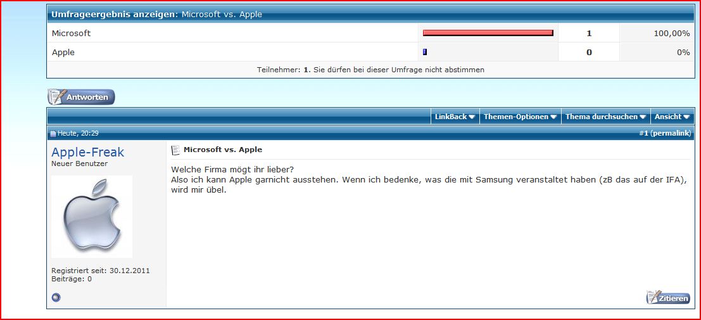This screenshot has height=320, width=701.
Task: Click the post line ending with wird mir übel
Action: point(199,189)
